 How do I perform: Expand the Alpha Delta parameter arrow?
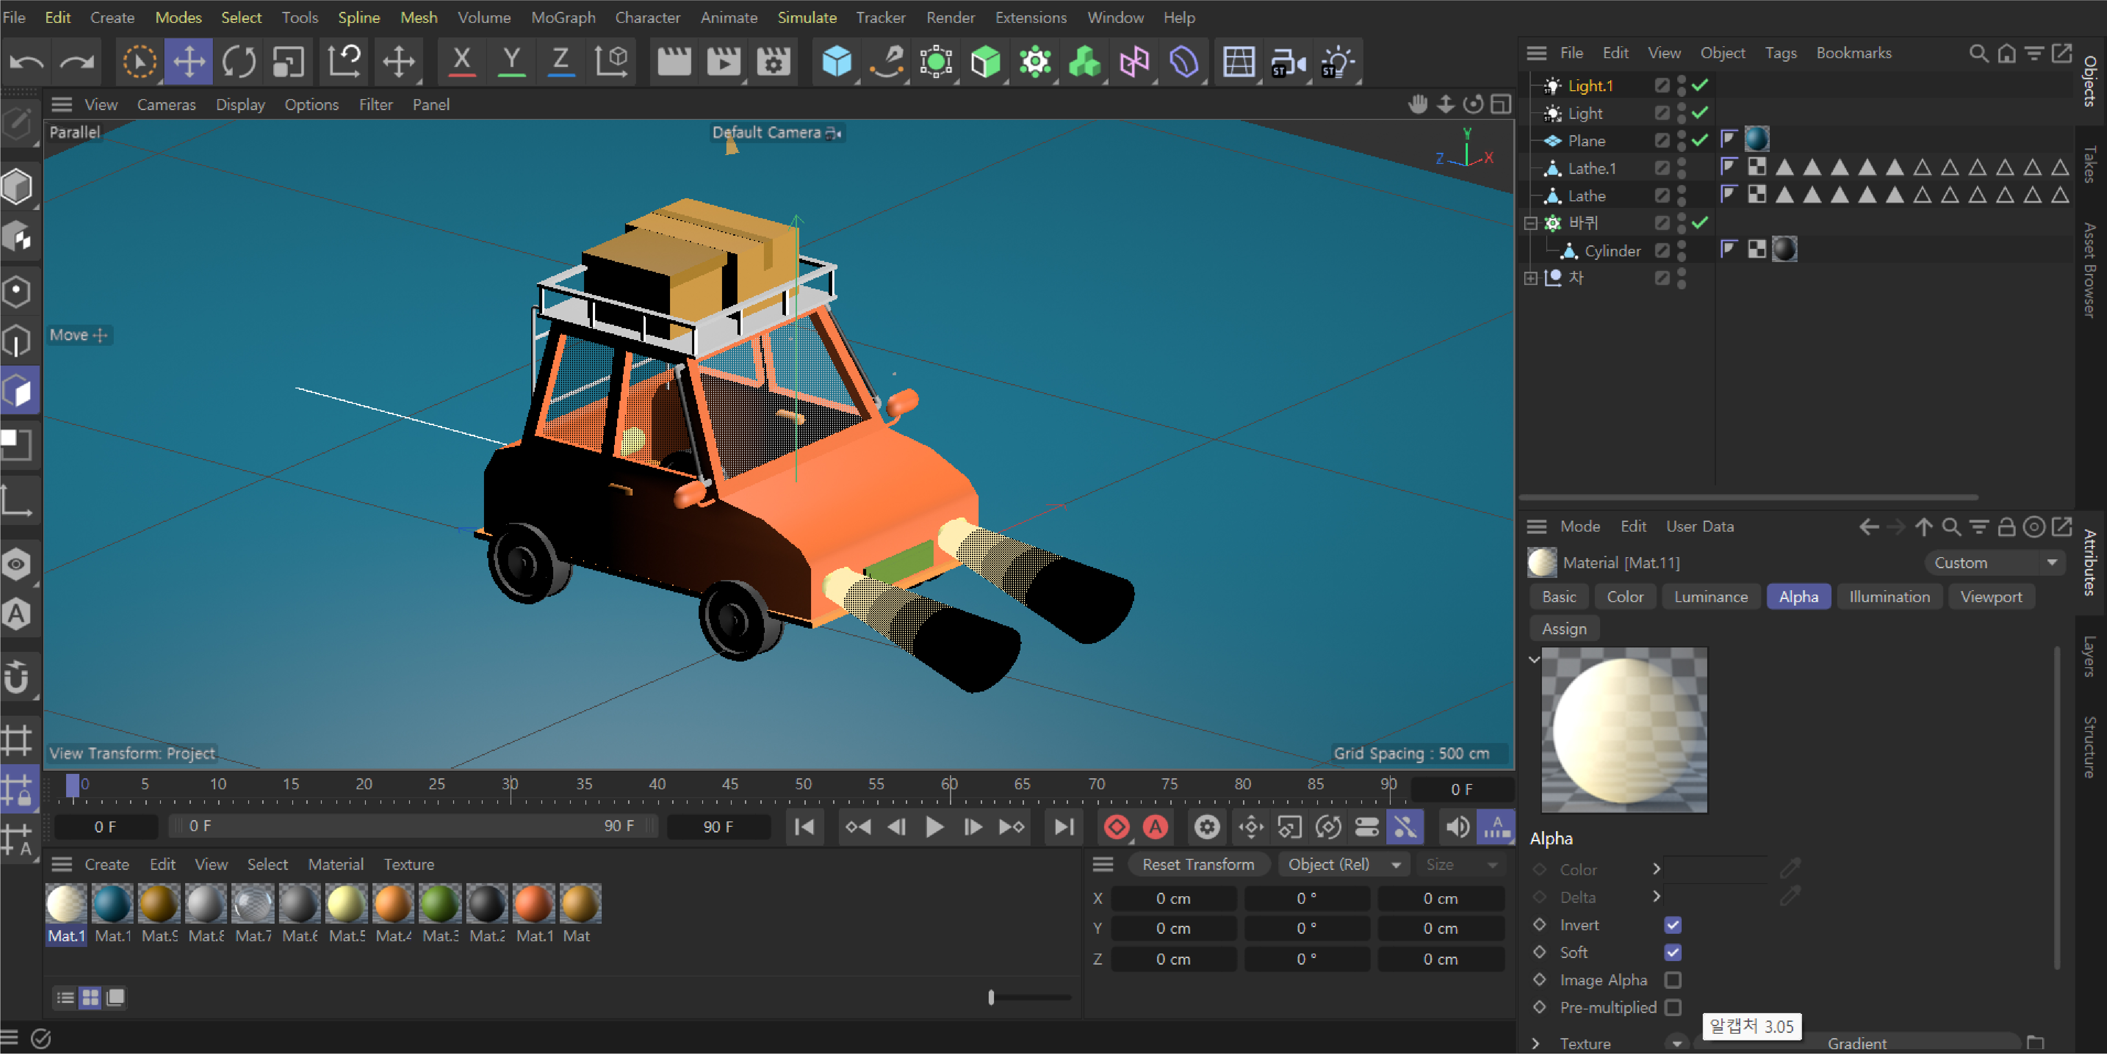point(1657,896)
